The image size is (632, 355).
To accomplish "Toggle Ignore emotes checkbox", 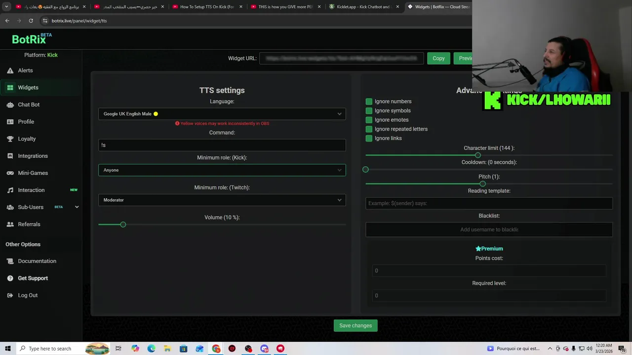I will [369, 120].
